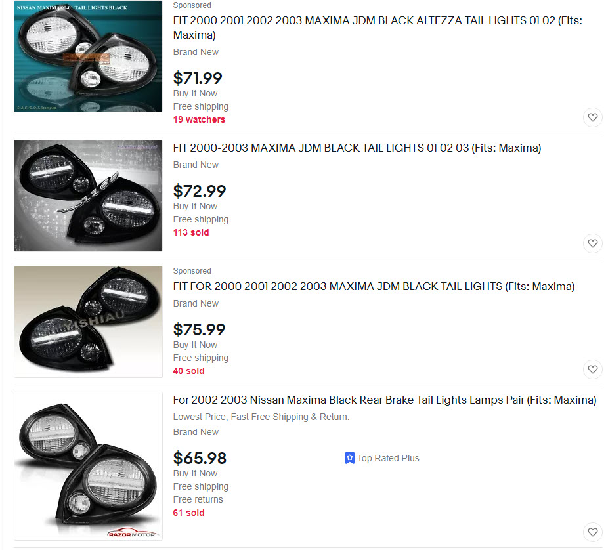Screen dimensions: 606x550
Task: Open the grayscale tail lights product image
Action: click(88, 196)
